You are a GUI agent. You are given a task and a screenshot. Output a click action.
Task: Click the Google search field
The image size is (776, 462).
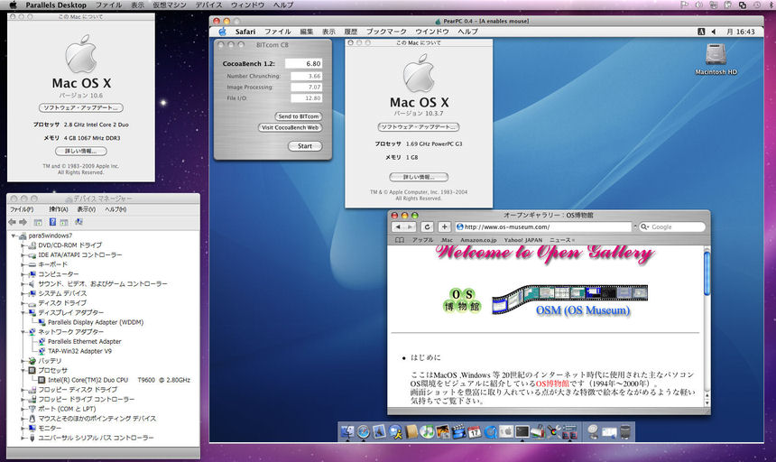[672, 226]
